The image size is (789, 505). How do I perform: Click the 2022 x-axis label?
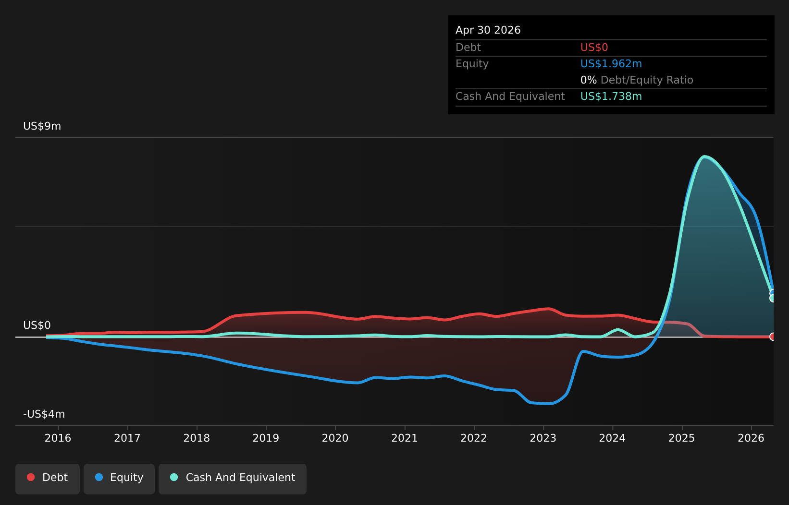click(474, 438)
